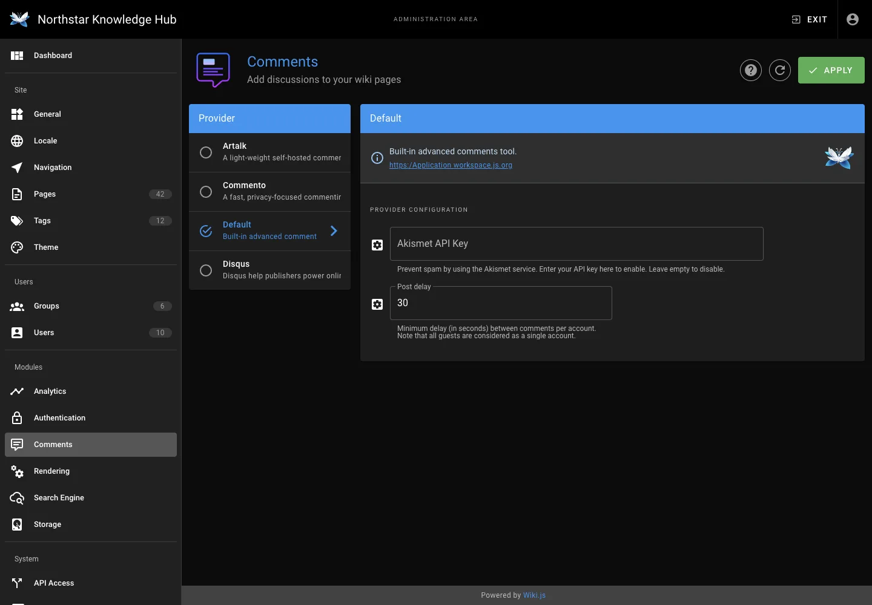Click the Artalk provider name

(234, 146)
